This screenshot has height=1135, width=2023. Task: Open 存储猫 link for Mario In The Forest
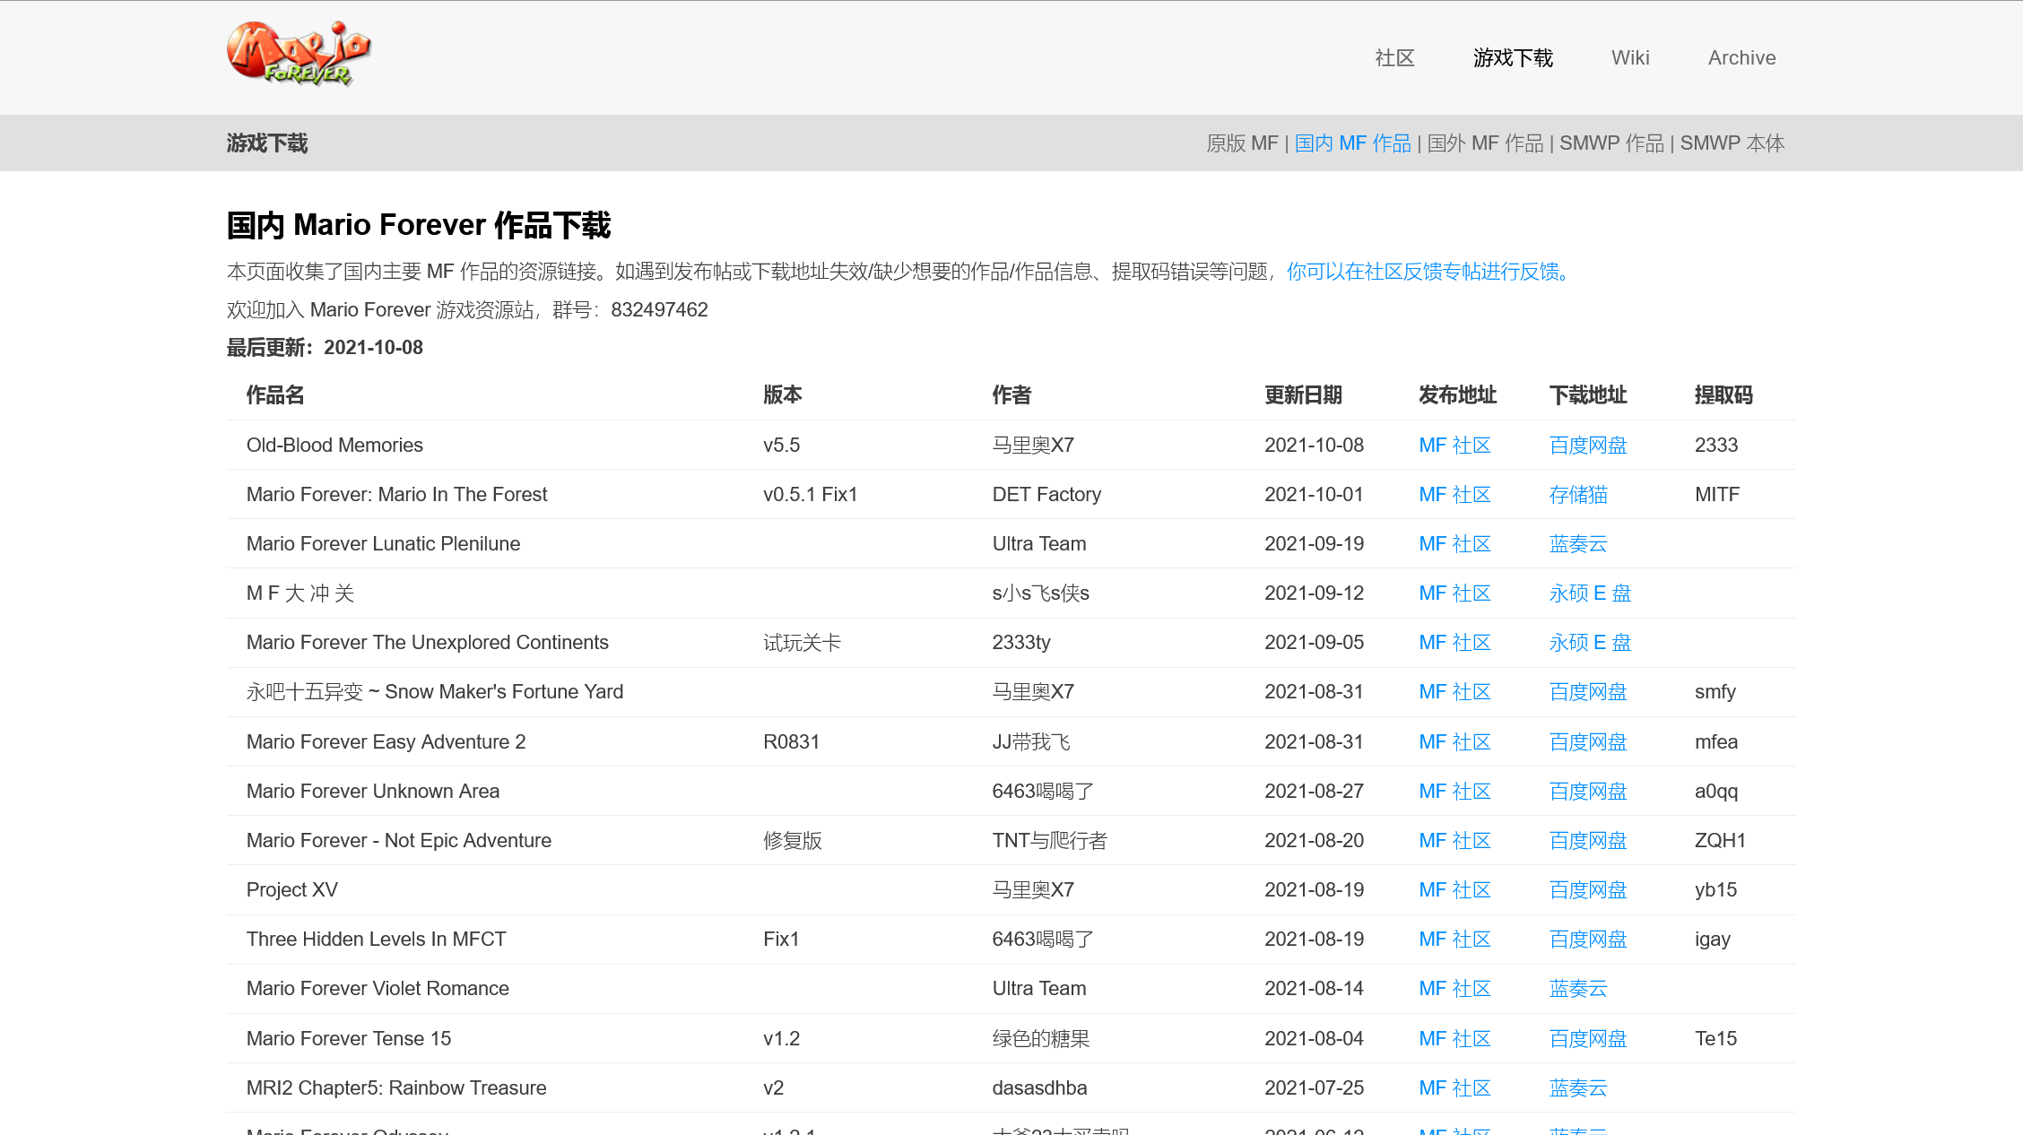click(1577, 495)
